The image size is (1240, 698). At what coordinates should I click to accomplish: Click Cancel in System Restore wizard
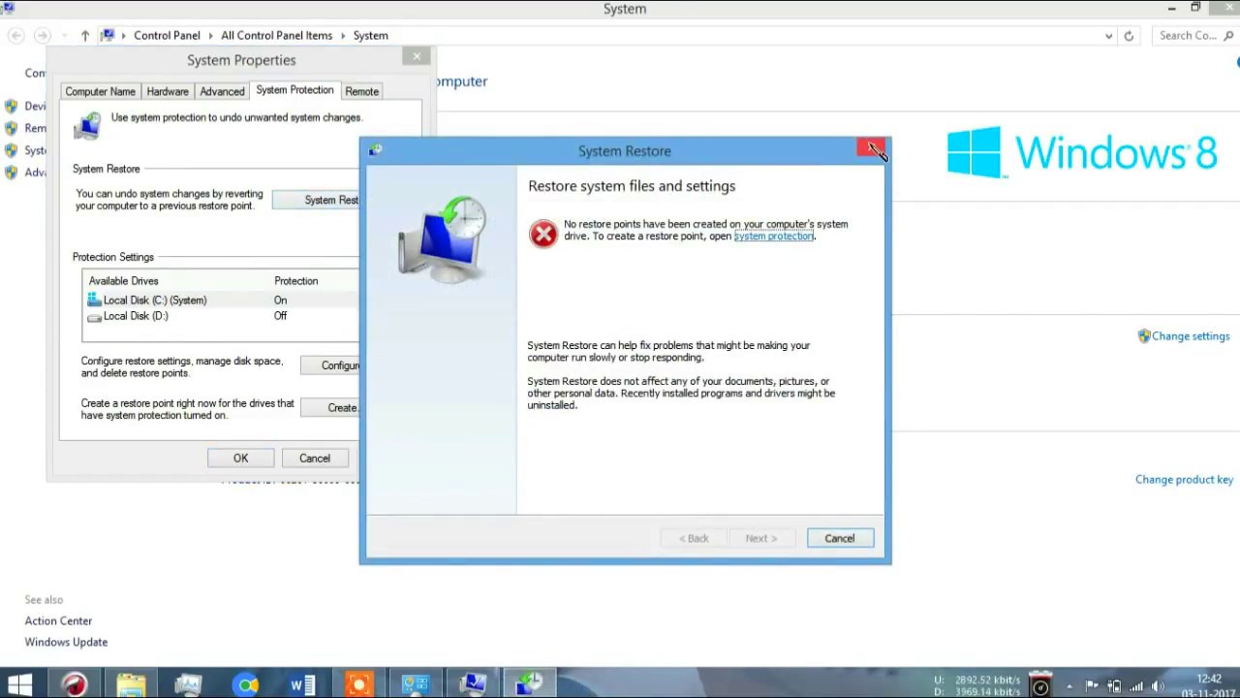[x=840, y=539]
